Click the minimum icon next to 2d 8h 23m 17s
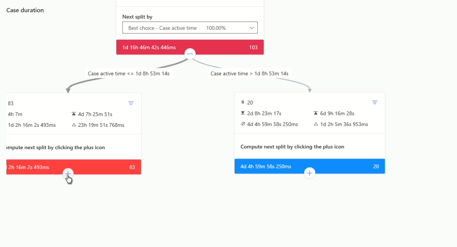The width and height of the screenshot is (457, 247). tap(243, 113)
